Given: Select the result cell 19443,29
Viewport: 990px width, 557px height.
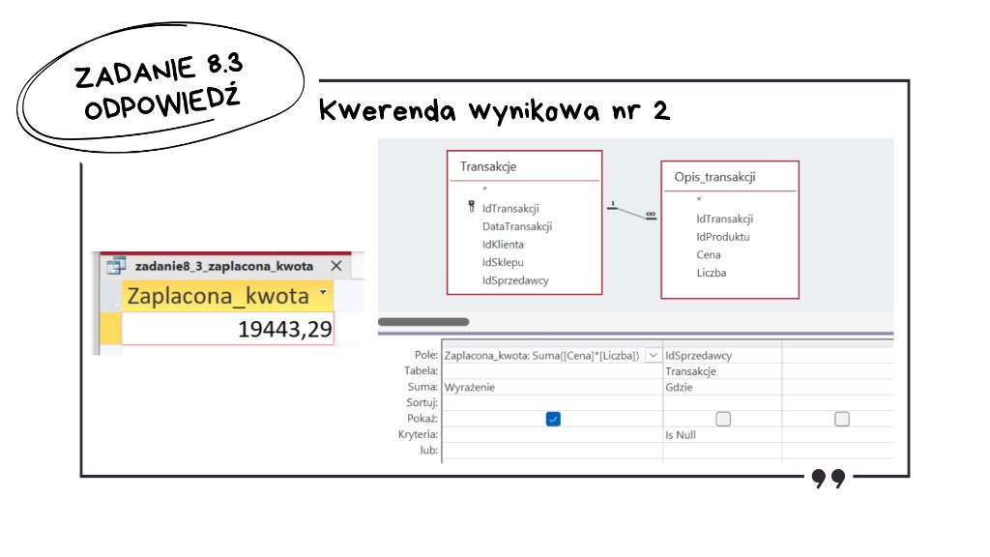Looking at the screenshot, I should (227, 329).
